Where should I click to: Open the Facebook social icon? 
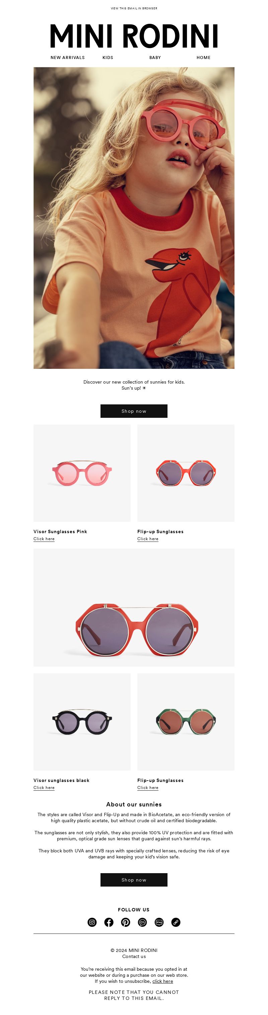pyautogui.click(x=109, y=922)
